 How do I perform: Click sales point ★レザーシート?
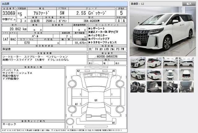[97, 28]
